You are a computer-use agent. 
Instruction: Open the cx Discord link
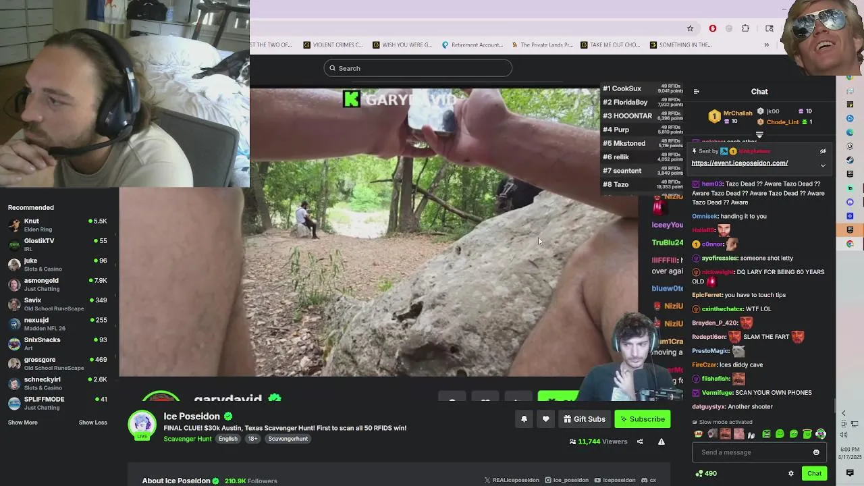(649, 480)
